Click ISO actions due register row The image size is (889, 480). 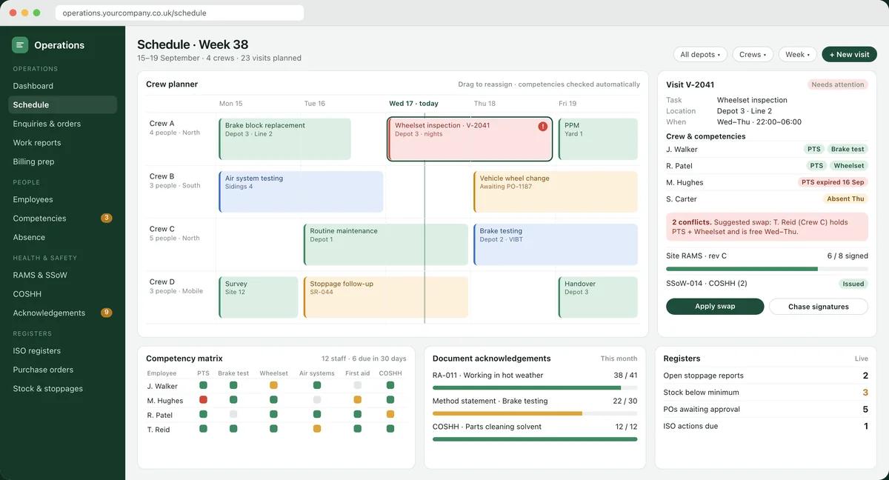(765, 427)
